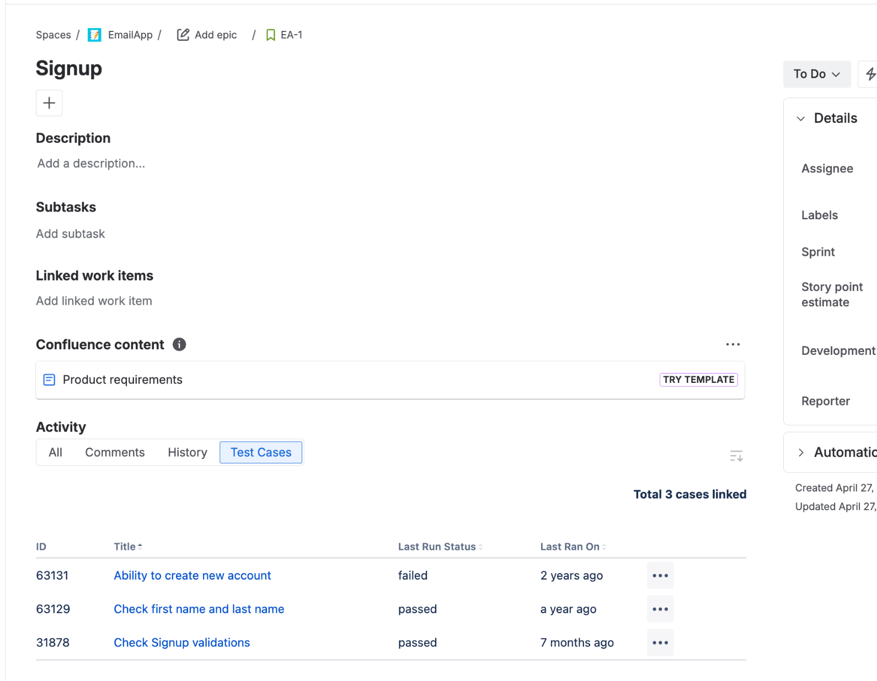This screenshot has height=681, width=877.
Task: Click the 'a year ago' cell
Action: (x=568, y=609)
